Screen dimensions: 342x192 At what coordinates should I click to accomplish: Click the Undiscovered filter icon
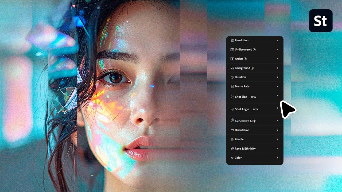tap(232, 50)
